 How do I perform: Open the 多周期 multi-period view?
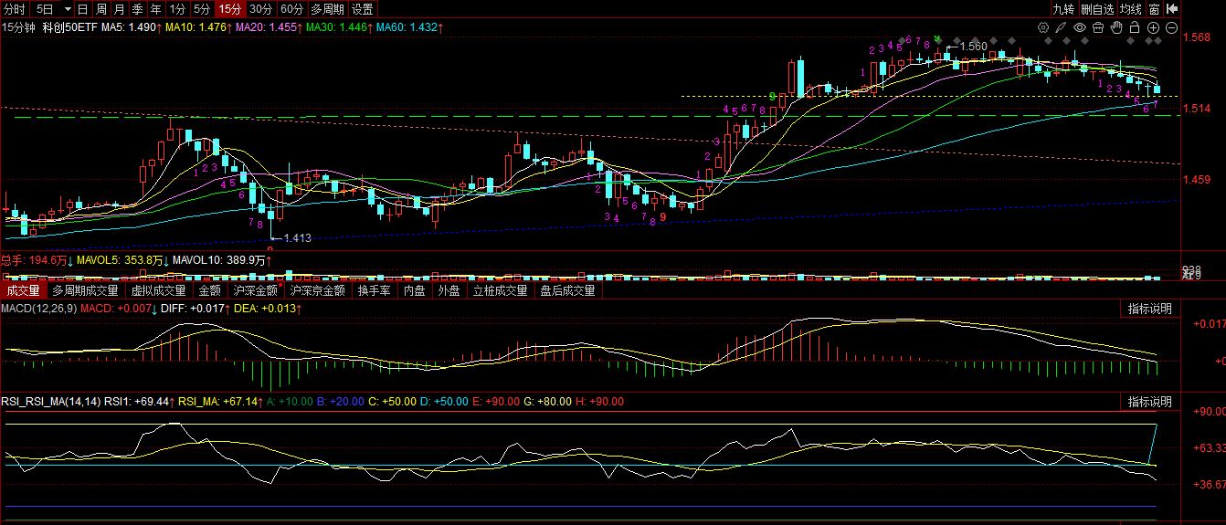click(326, 9)
